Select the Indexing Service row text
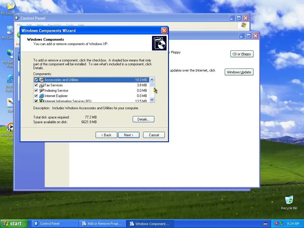The image size is (304, 228). tap(56, 90)
